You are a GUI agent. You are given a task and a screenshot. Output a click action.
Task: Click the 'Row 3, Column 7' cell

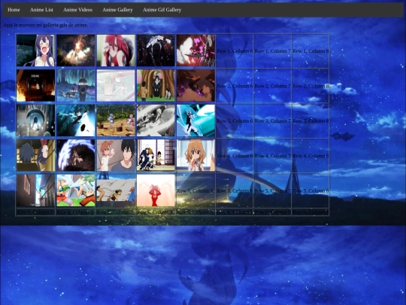point(272,120)
